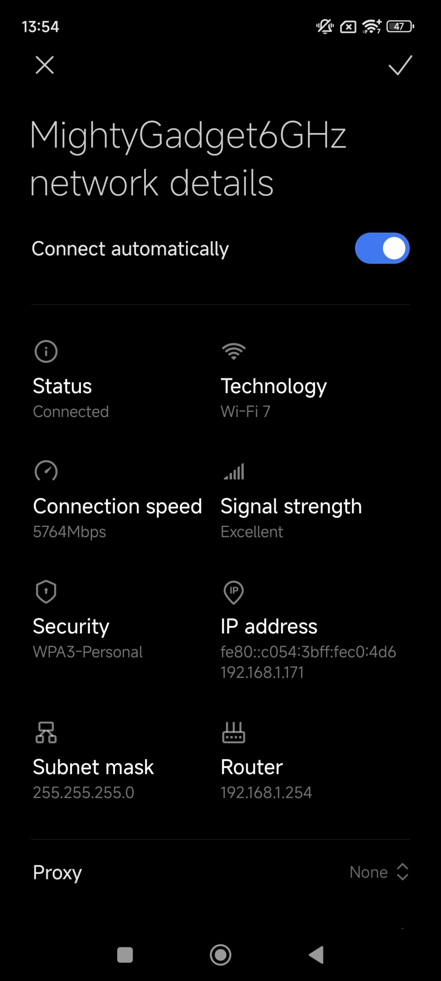Disable the Connect automatically switch

coord(382,248)
